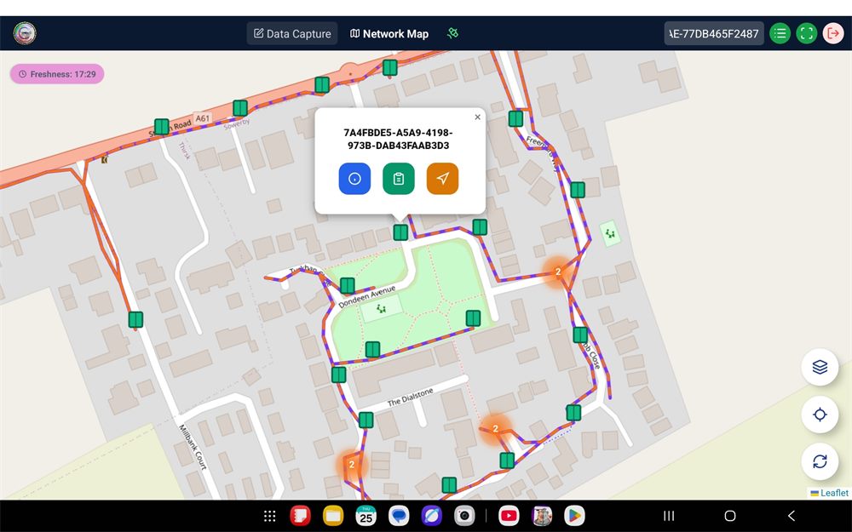852x532 pixels.
Task: Click the app logo in the header
Action: click(x=25, y=33)
